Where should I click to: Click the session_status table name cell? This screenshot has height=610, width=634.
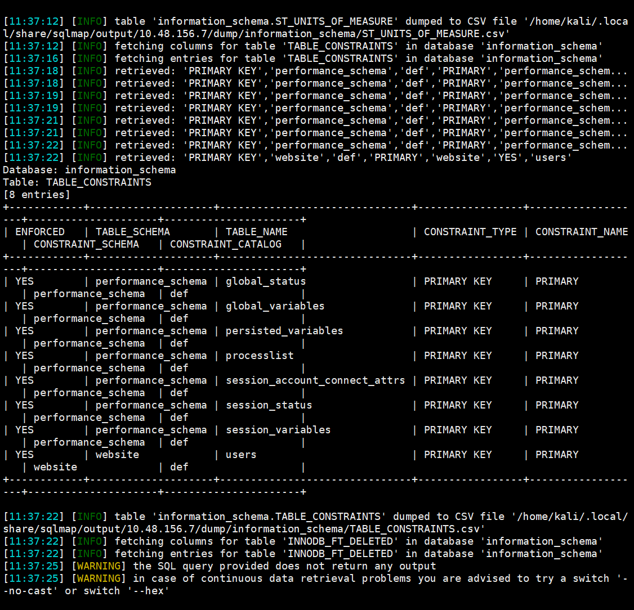[x=269, y=405]
